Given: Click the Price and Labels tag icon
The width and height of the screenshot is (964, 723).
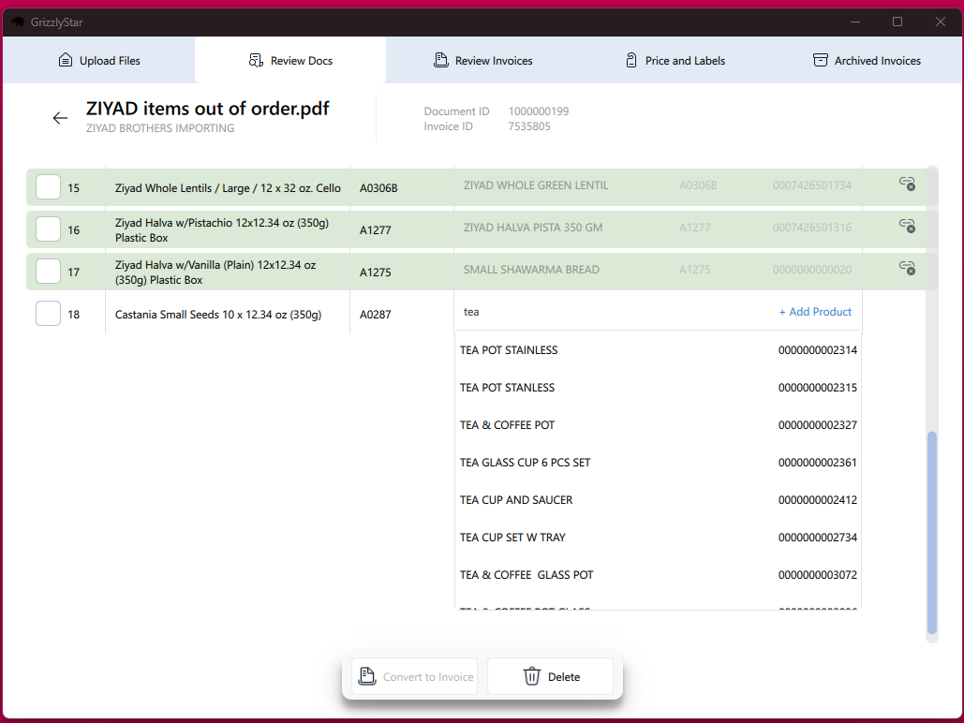Looking at the screenshot, I should tap(630, 60).
